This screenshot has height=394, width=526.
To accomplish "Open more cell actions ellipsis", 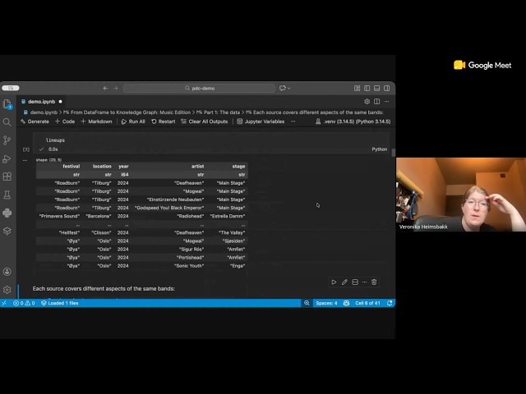I will click(x=364, y=282).
